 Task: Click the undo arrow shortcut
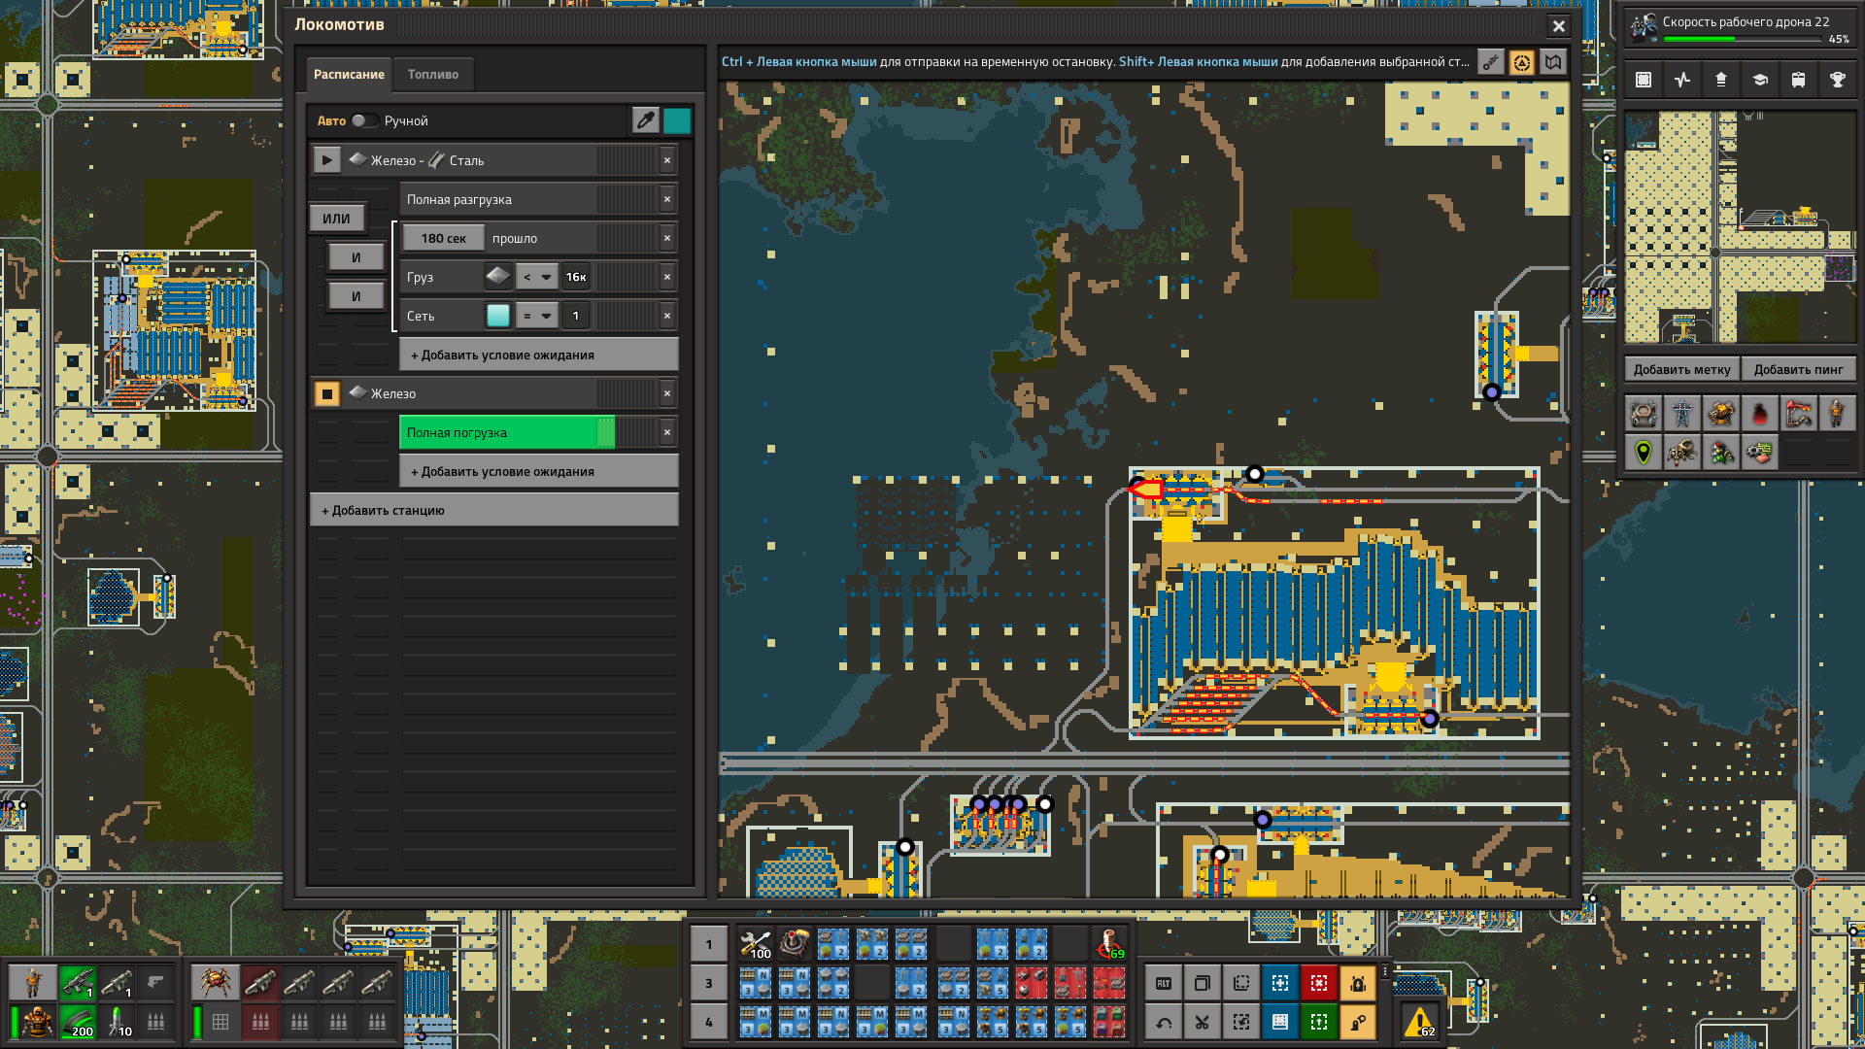coord(1164,1022)
